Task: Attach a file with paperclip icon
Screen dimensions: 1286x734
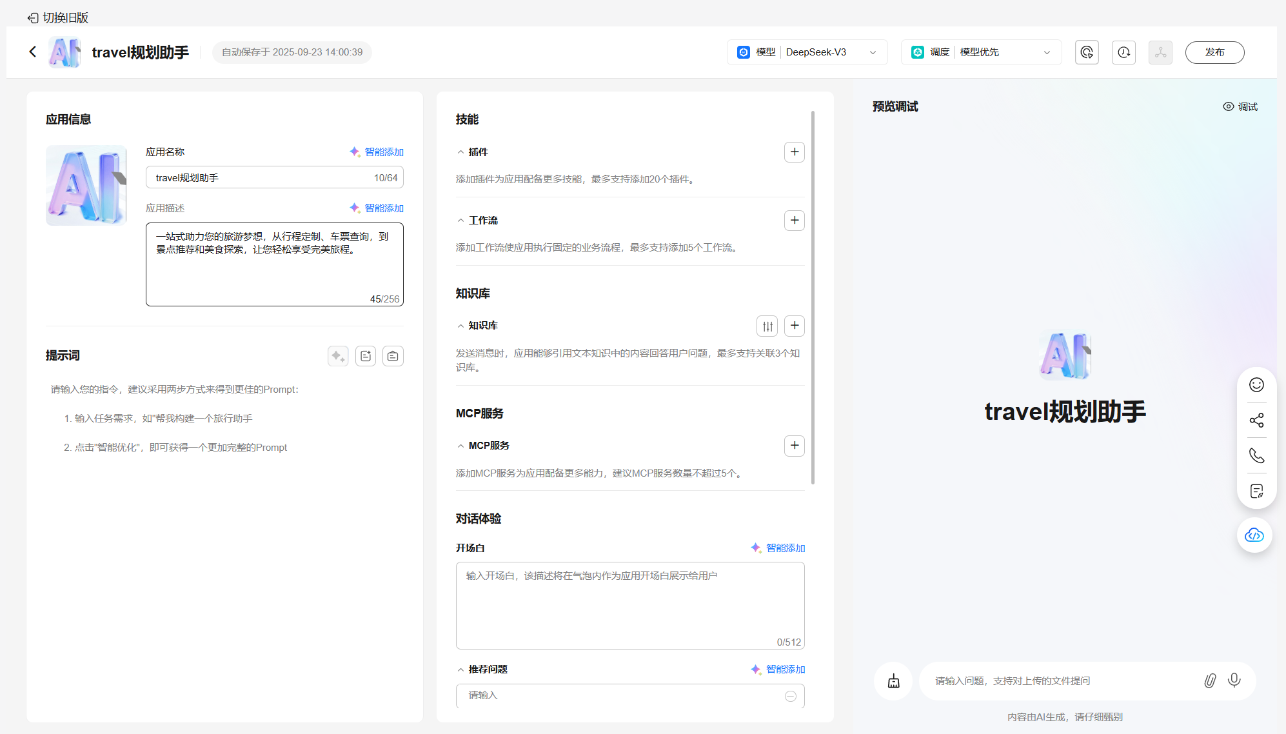Action: point(1210,681)
